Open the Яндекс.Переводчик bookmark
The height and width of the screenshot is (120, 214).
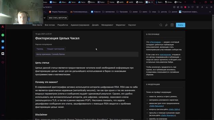[x=59, y=12]
